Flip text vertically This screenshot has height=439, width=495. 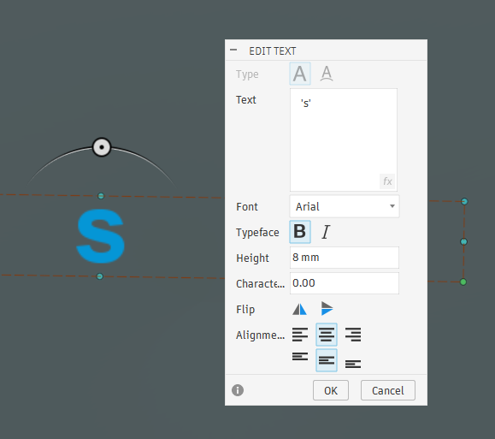327,308
